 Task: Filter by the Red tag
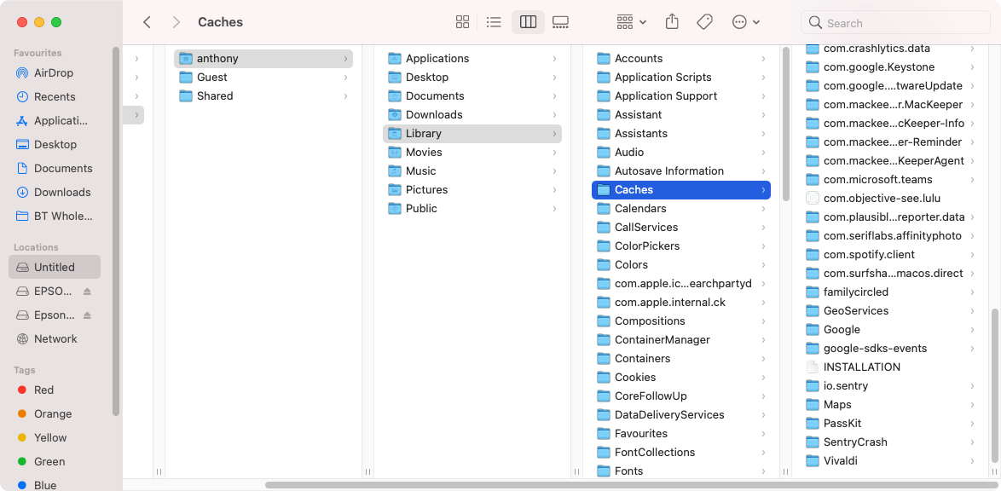click(x=55, y=390)
